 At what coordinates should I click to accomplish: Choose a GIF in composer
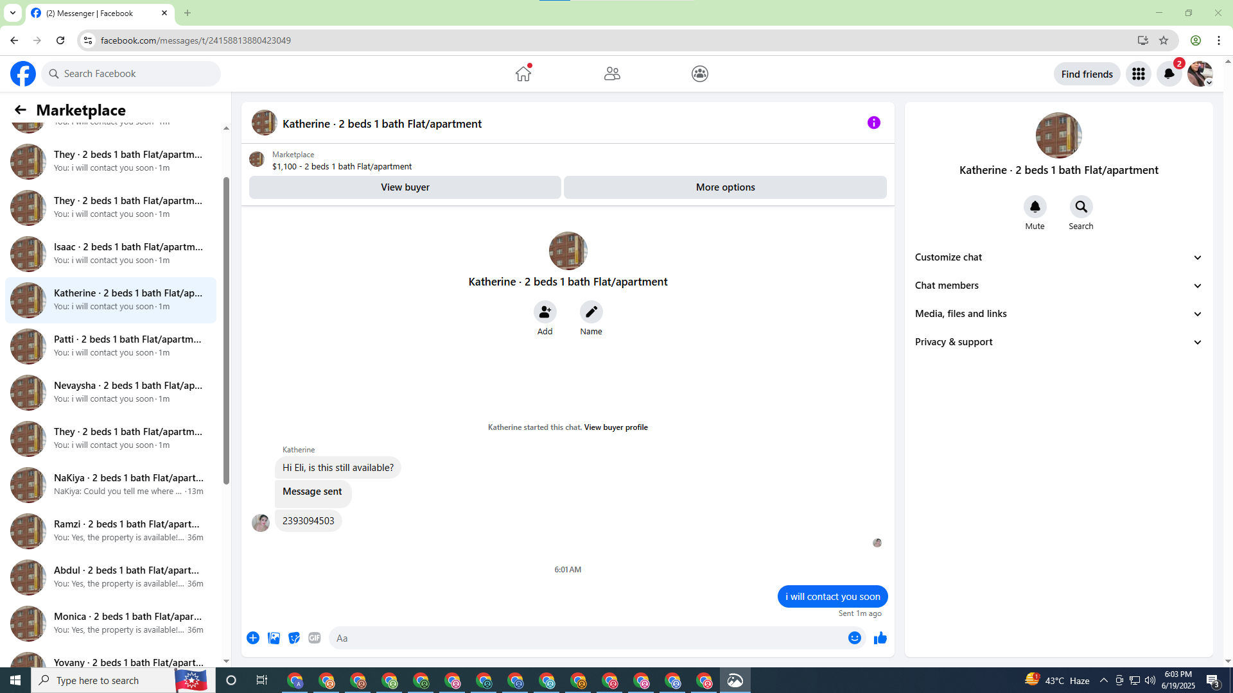pos(315,638)
